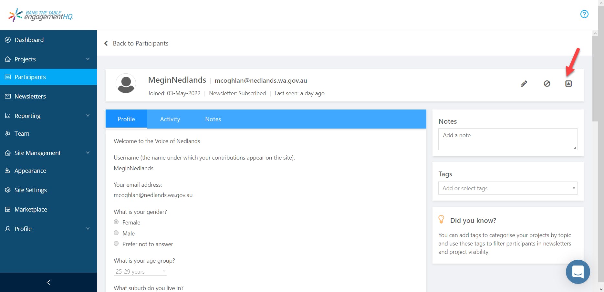Screen dimensions: 604x292
Task: Click the block participant icon
Action: [547, 84]
